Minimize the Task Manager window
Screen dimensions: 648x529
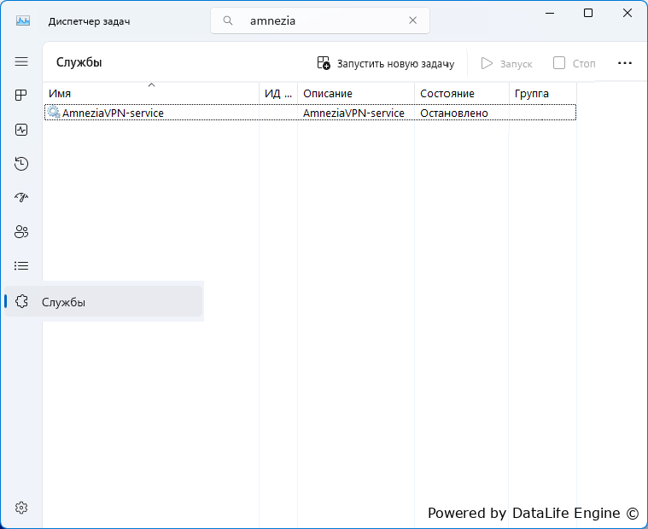coord(549,13)
